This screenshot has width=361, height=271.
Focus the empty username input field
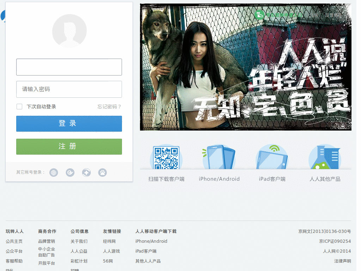coord(69,67)
